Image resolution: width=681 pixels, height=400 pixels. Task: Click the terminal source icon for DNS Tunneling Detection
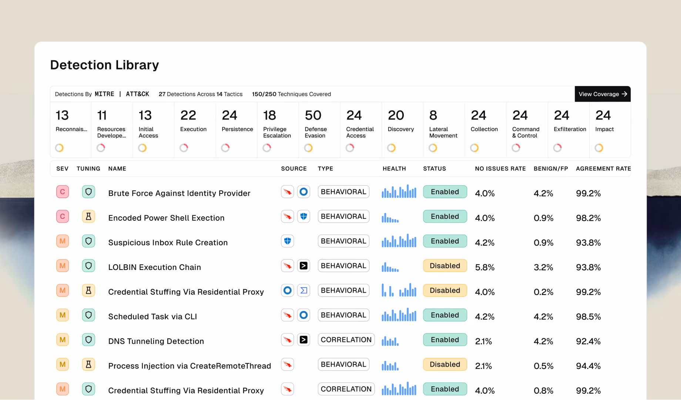(303, 340)
